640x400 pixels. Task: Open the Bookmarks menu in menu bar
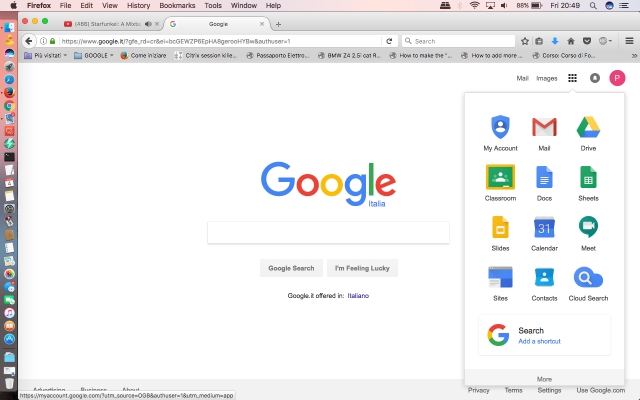click(176, 5)
